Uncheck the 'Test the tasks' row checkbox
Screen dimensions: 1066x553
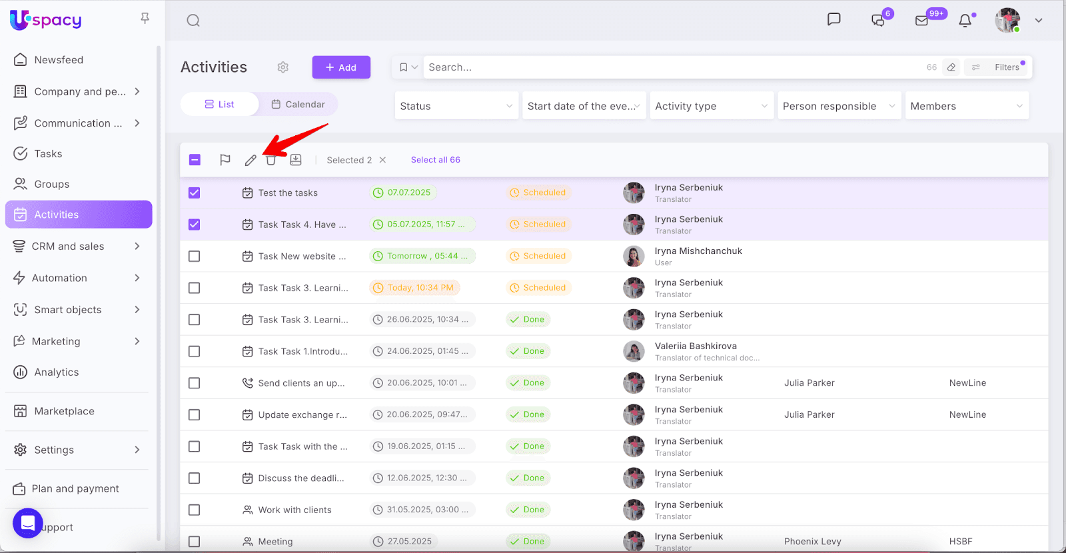click(195, 193)
